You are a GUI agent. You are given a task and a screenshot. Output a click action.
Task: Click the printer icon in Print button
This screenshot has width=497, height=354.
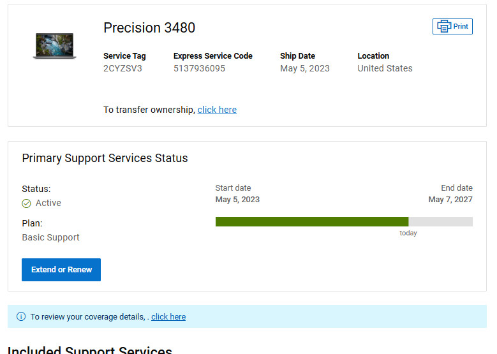444,26
